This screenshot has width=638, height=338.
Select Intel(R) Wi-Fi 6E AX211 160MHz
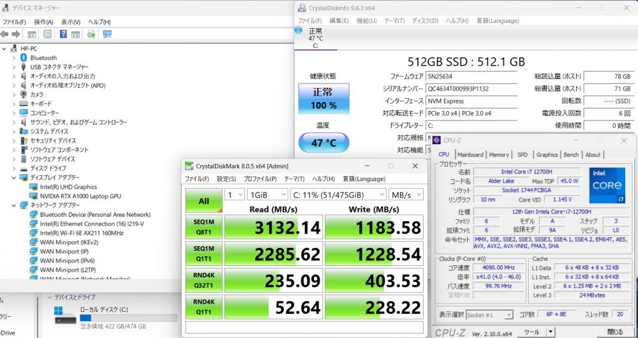click(x=82, y=233)
